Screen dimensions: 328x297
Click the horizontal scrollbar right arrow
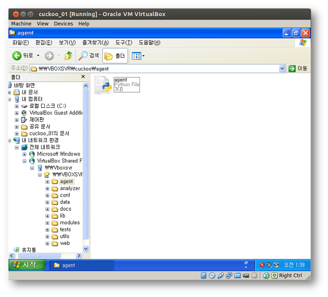(79, 255)
